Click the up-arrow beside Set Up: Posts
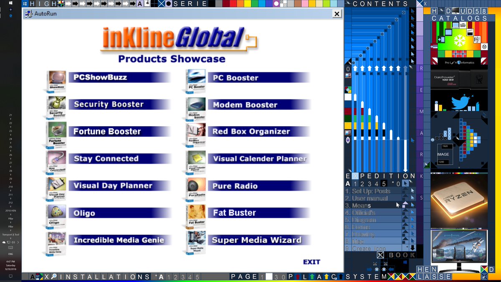The width and height of the screenshot is (501, 282). 405,191
